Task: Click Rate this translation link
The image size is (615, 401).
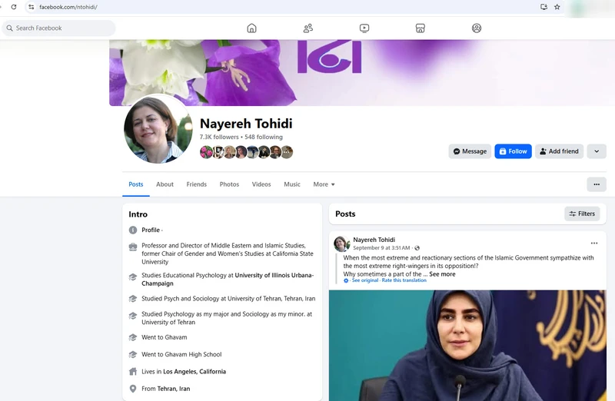Action: (404, 280)
